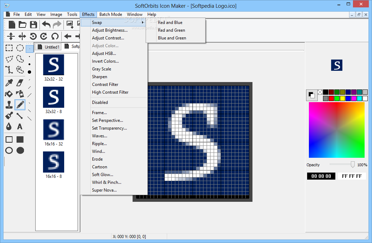Select the elliptical selection tool
372x243 pixels.
[x=20, y=48]
